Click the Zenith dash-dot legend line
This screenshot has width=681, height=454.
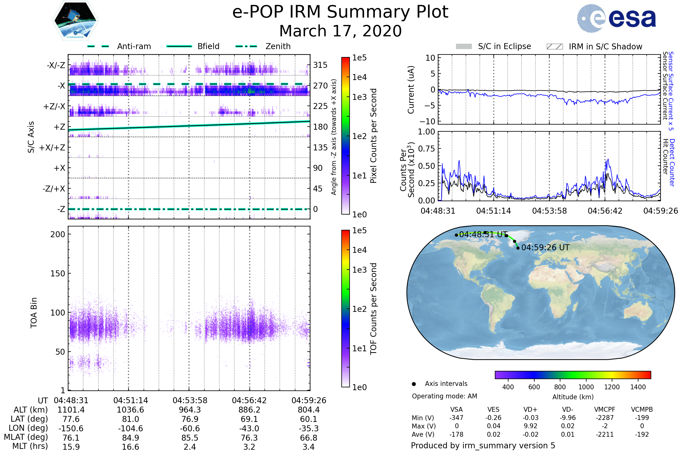(246, 46)
